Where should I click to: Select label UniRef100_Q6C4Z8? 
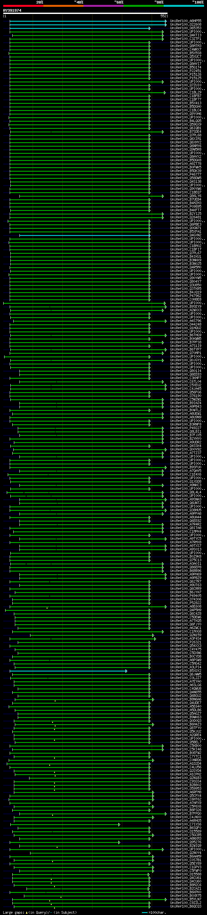click(186, 614)
